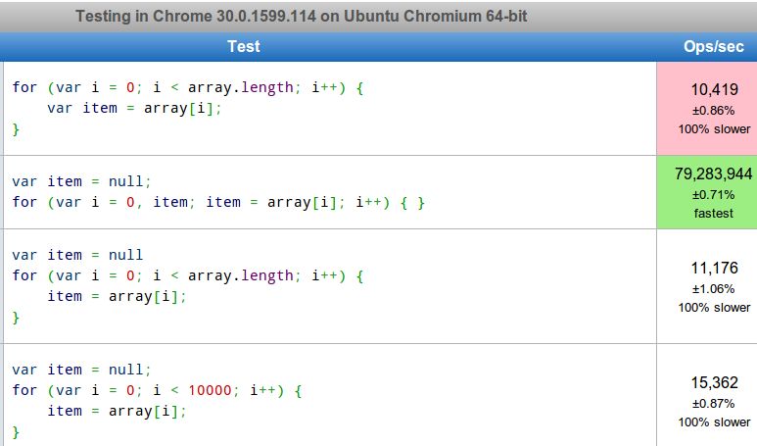Click the ±1.06% margin text

coord(714,289)
